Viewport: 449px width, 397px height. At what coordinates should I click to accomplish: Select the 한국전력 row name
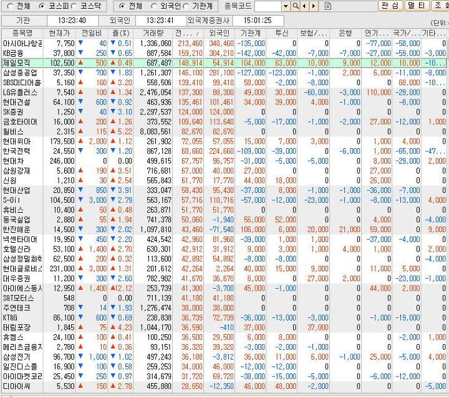coord(16,151)
